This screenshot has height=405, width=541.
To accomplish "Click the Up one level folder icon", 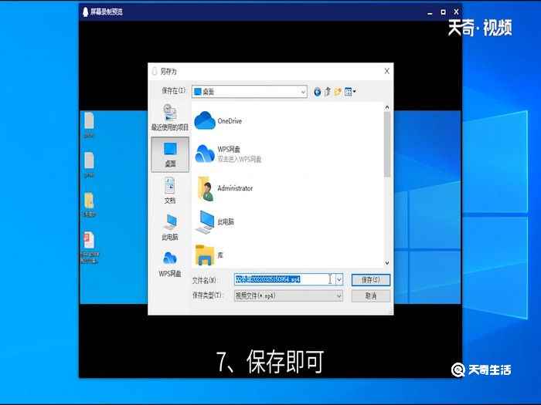I will click(328, 92).
